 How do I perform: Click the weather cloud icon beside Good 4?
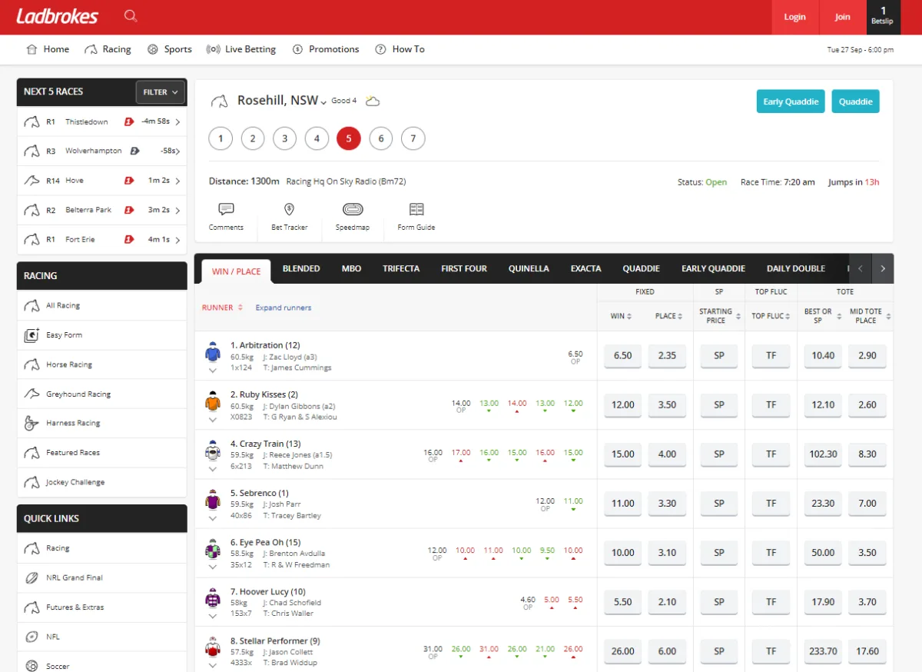[373, 101]
